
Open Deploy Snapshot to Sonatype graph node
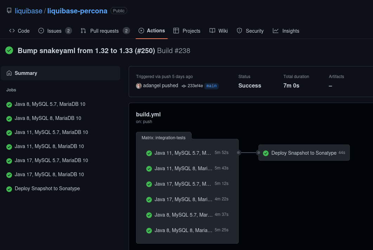click(304, 153)
